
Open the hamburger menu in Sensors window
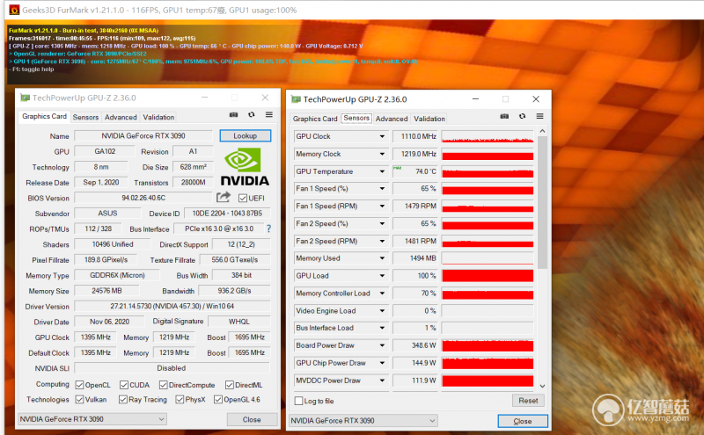pyautogui.click(x=539, y=116)
